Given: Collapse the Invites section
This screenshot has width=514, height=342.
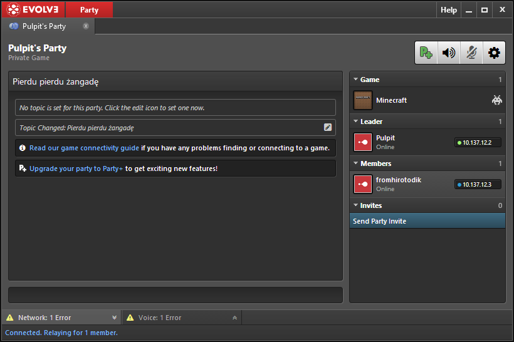Looking at the screenshot, I should click(x=355, y=205).
